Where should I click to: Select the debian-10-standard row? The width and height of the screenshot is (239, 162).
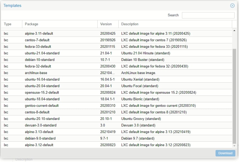tap(40, 60)
